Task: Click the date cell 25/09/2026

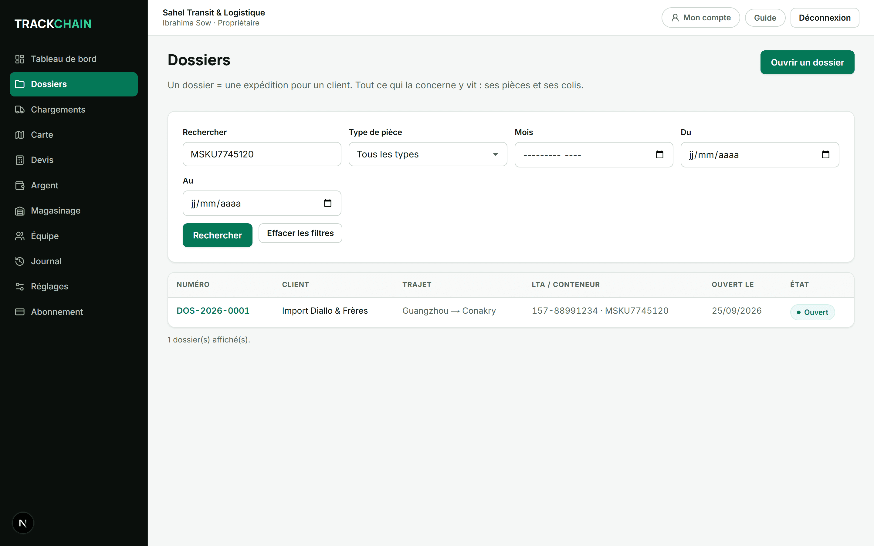Action: tap(737, 311)
